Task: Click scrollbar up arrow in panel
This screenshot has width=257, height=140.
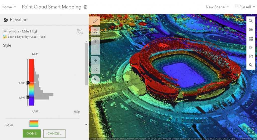Action: click(x=86, y=42)
